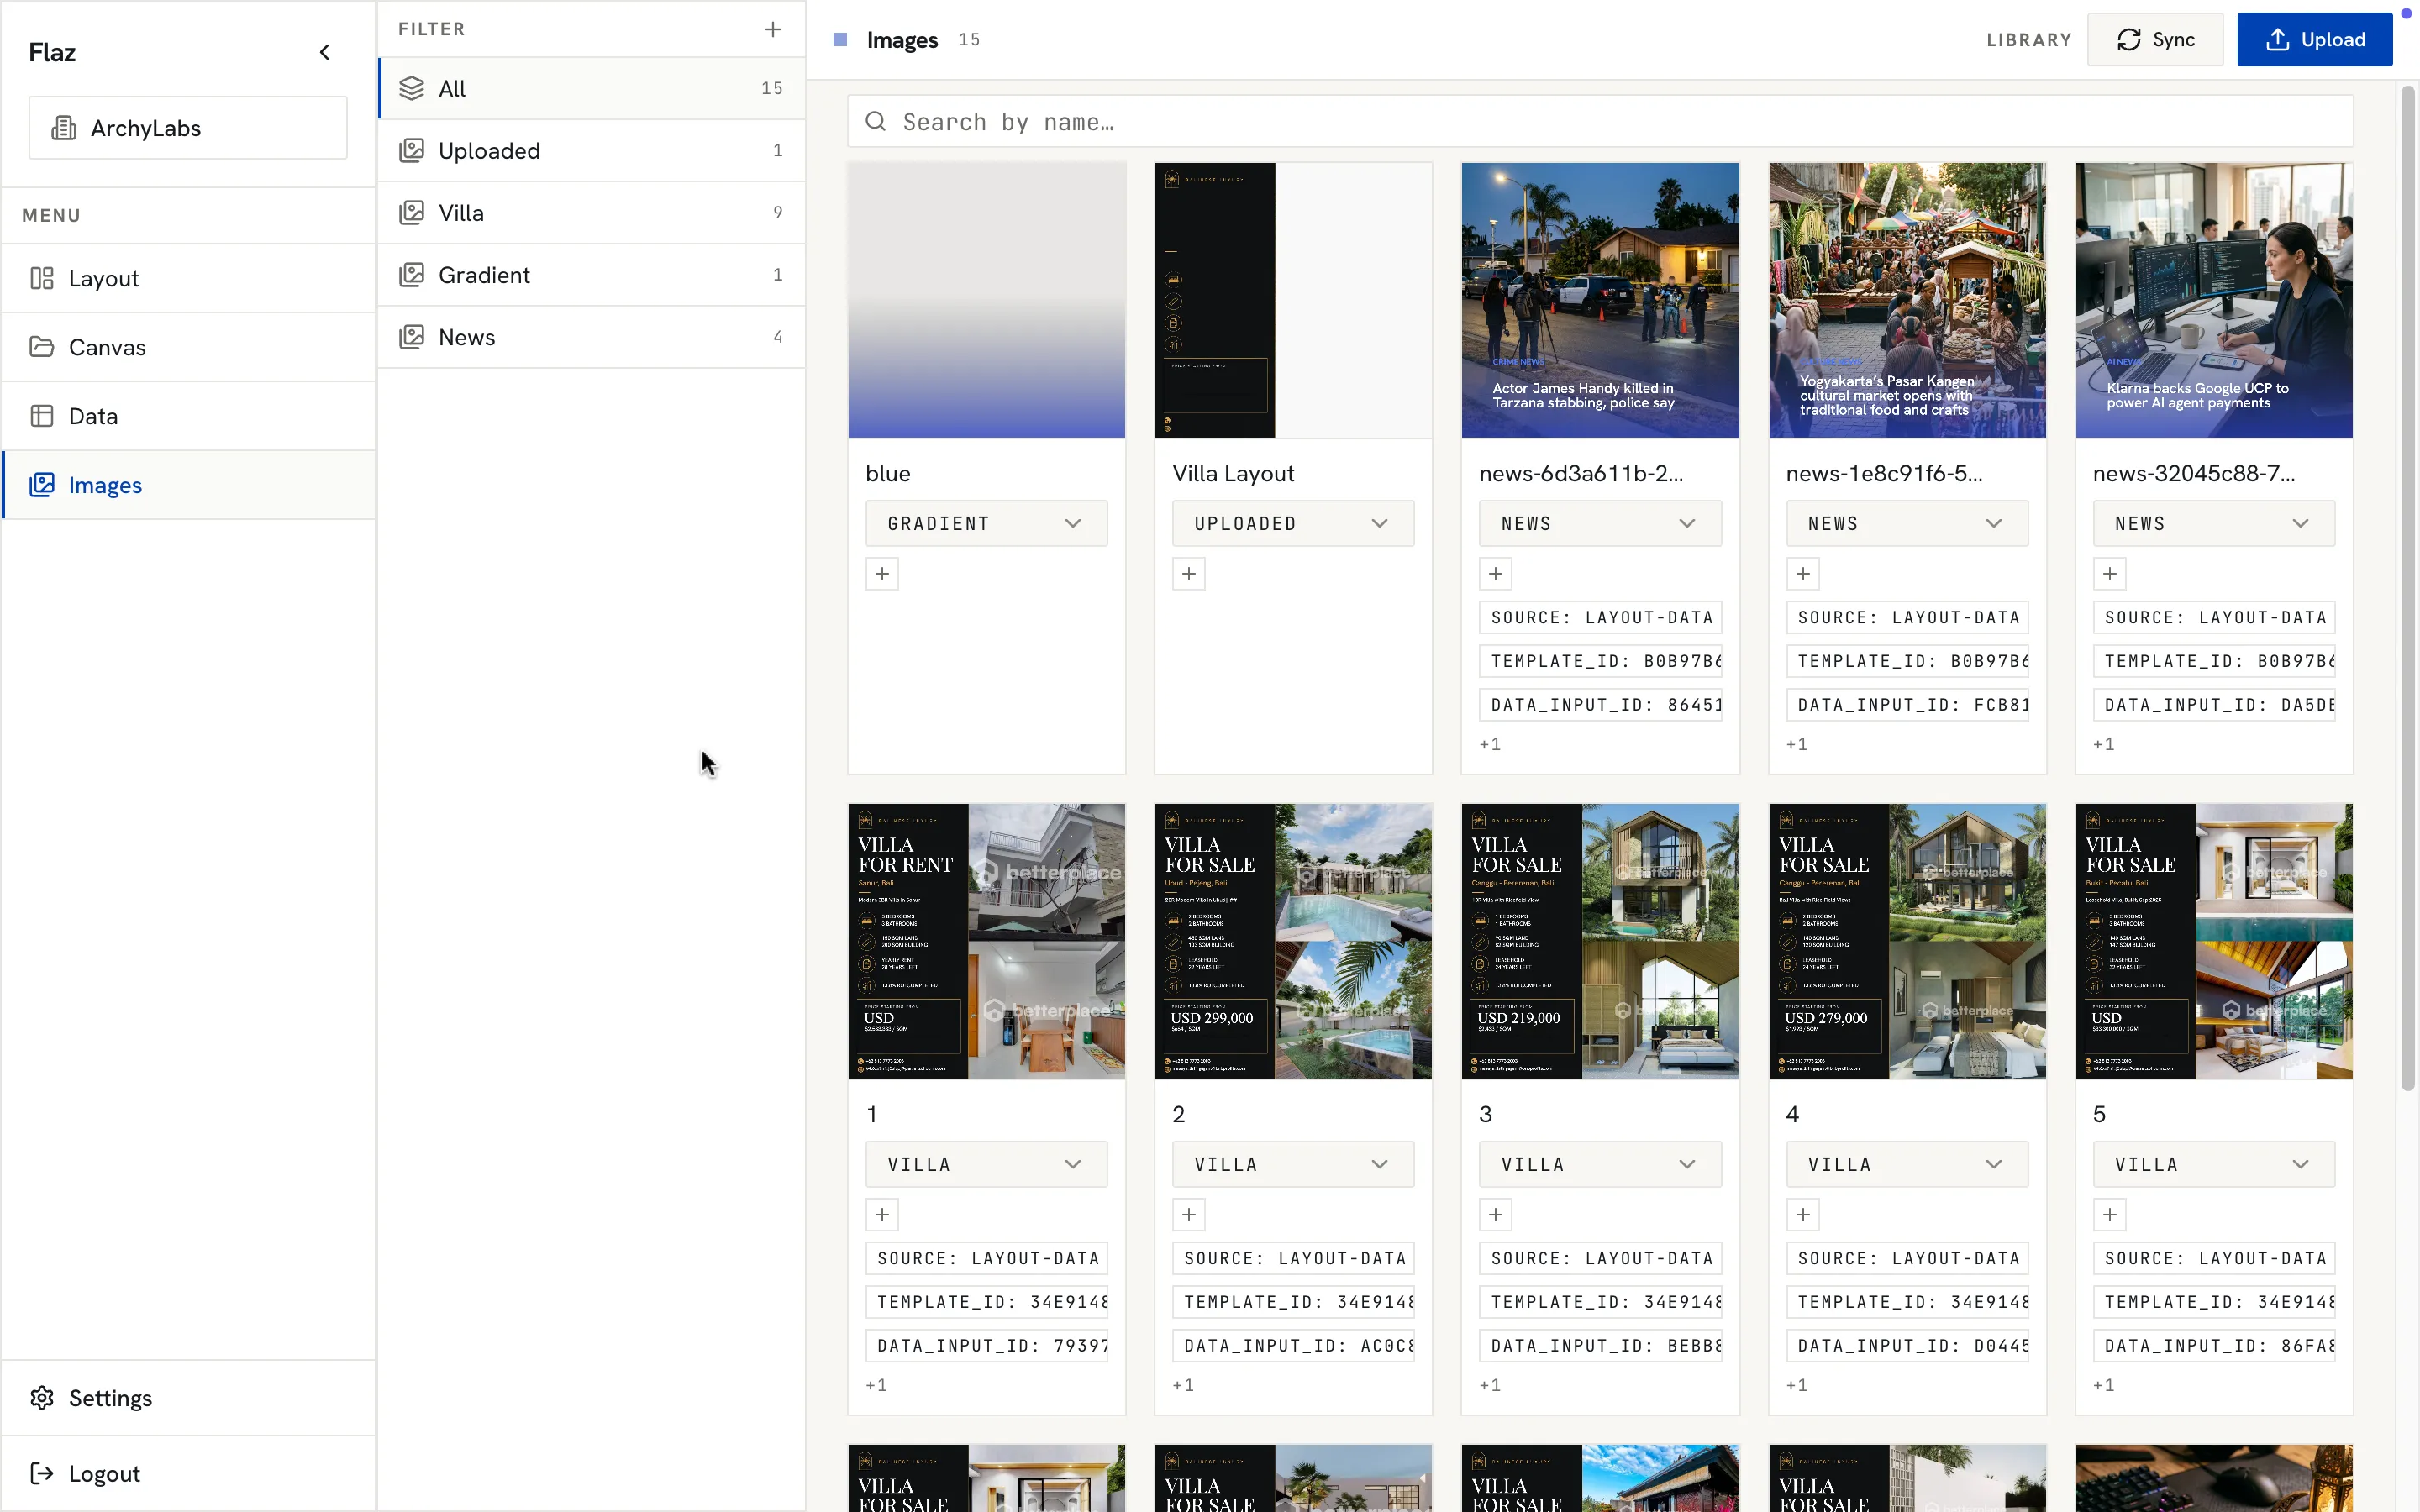Click the Data table icon

(x=42, y=416)
